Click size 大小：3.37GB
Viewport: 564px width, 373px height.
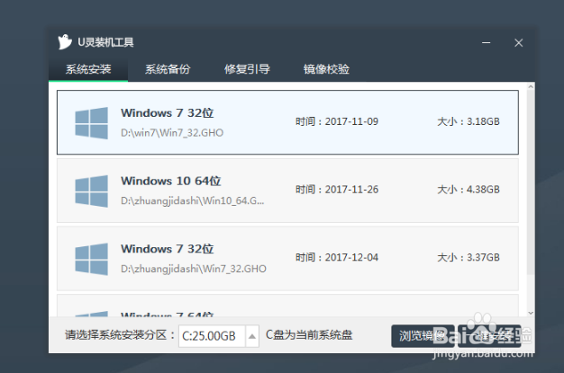[x=468, y=257]
